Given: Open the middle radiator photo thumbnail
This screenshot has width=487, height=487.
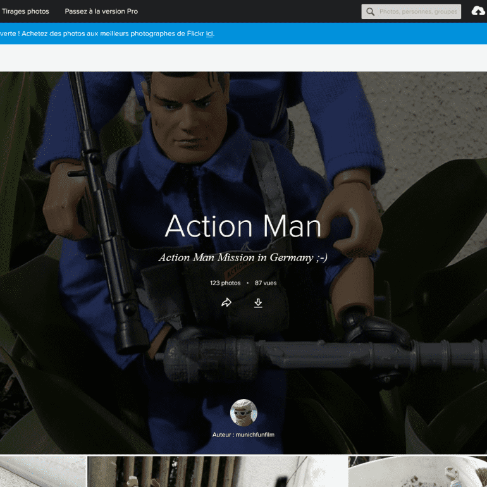Looking at the screenshot, I should (217, 472).
